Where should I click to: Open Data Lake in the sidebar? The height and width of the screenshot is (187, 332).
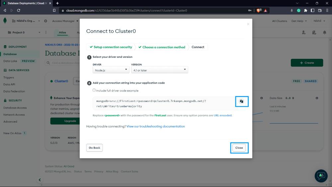coord(10,61)
